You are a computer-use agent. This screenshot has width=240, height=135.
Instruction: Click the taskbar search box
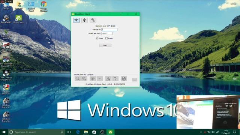[36, 132]
